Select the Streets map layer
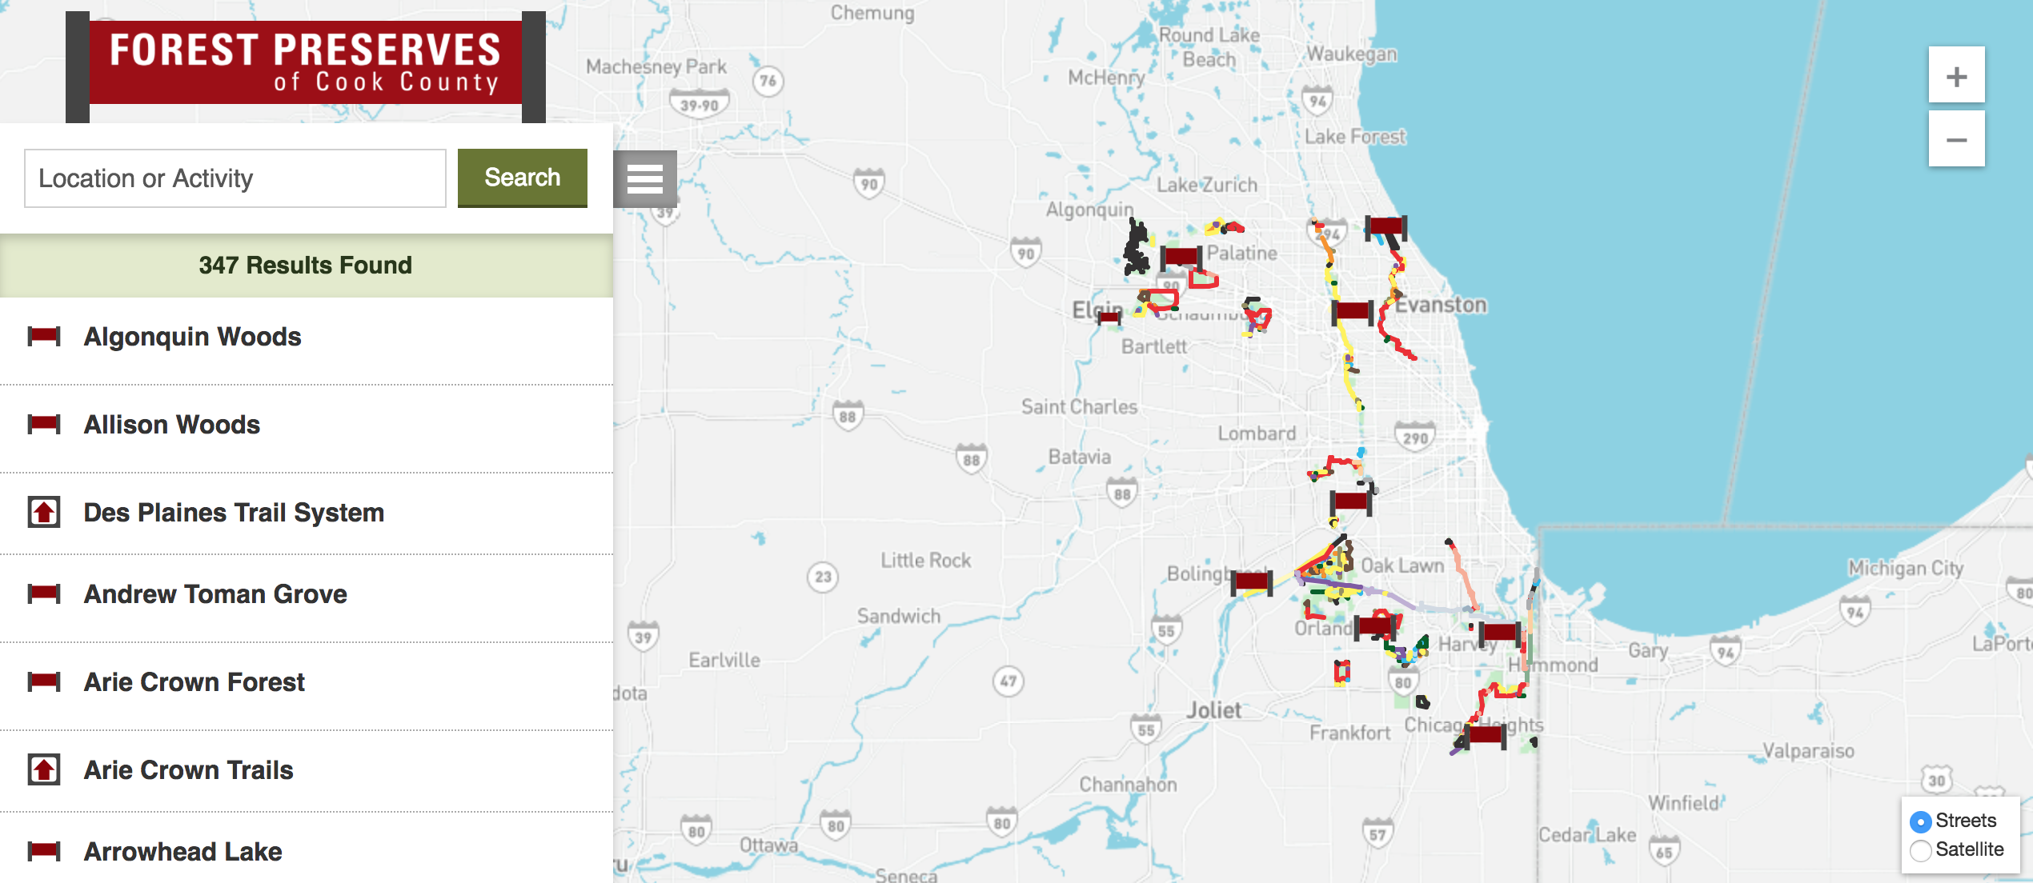The width and height of the screenshot is (2033, 883). [x=1921, y=821]
